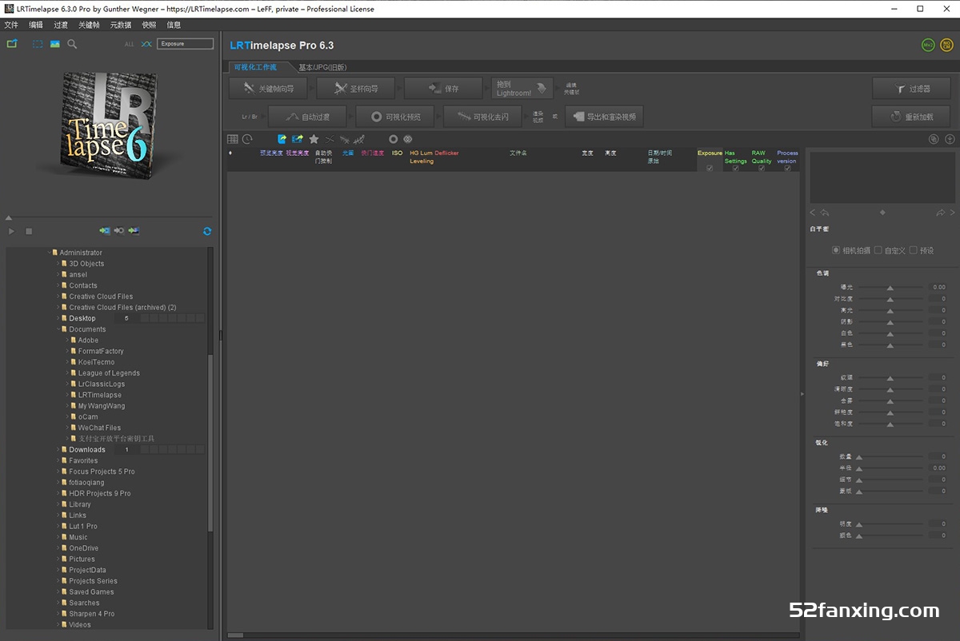Click the yellow NO CM status badge
This screenshot has height=641, width=960.
[x=946, y=46]
